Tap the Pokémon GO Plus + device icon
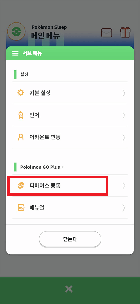Screen dimensions: 140x304 (21, 186)
